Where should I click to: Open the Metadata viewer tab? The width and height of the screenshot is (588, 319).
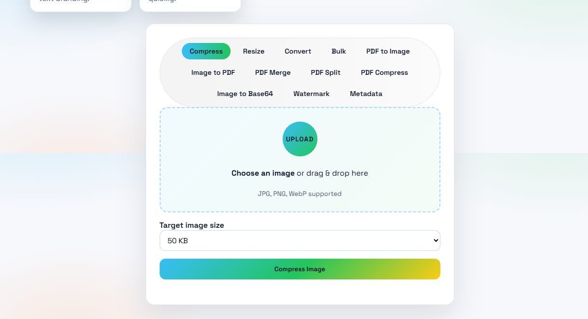tap(366, 94)
